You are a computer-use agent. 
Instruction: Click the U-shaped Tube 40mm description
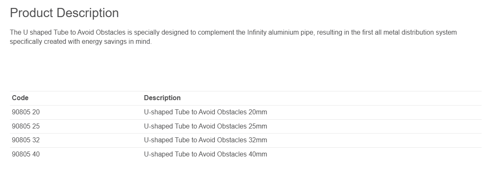tap(205, 154)
